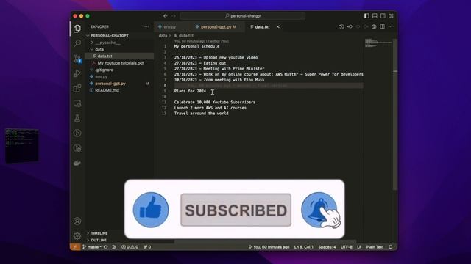Open Explorer more actions ellipsis
The height and width of the screenshot is (264, 471).
(x=146, y=26)
